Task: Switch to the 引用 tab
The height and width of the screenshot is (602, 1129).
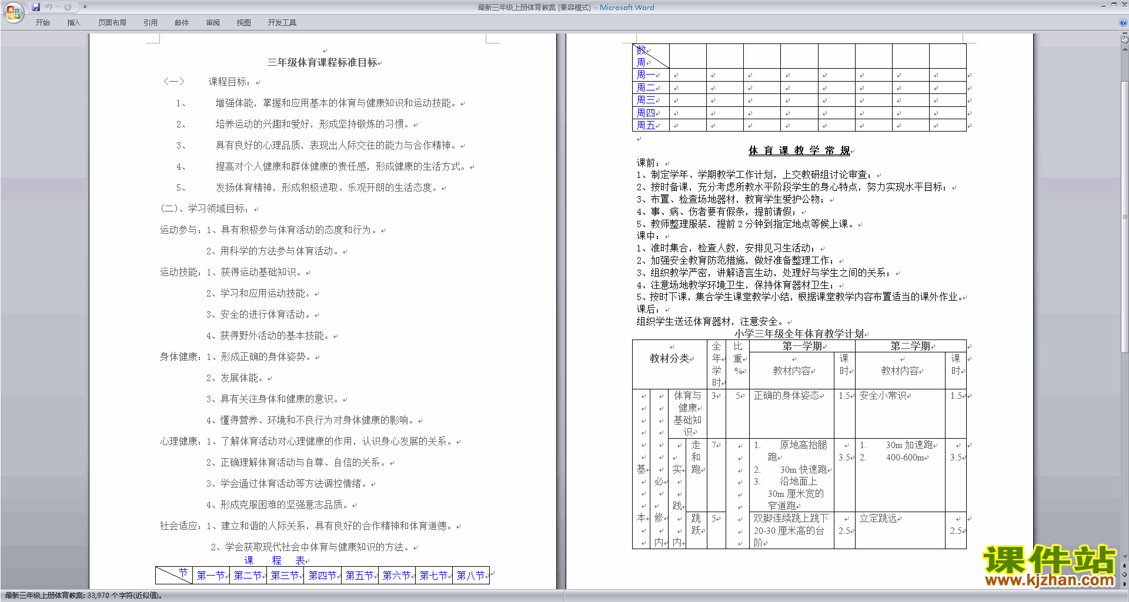Action: point(151,22)
